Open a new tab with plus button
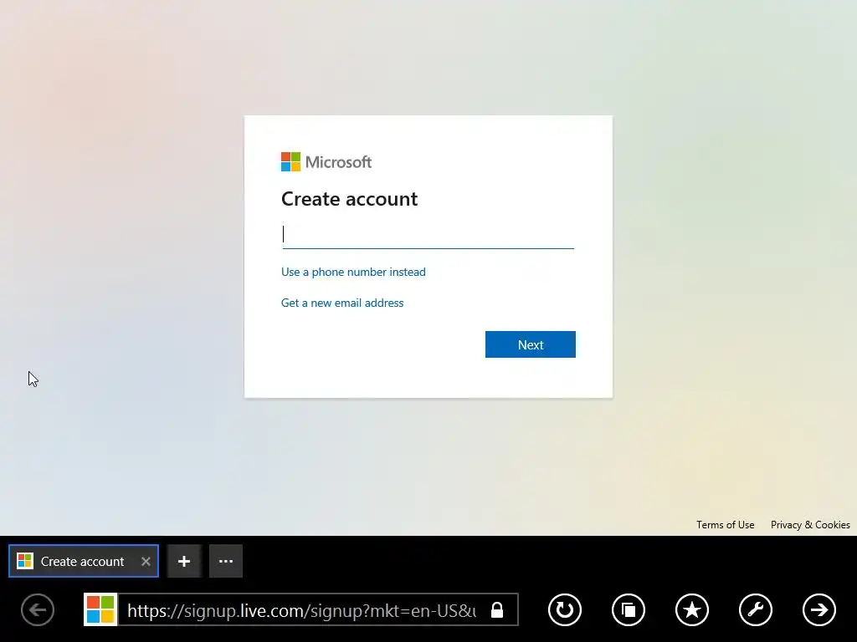 tap(184, 561)
